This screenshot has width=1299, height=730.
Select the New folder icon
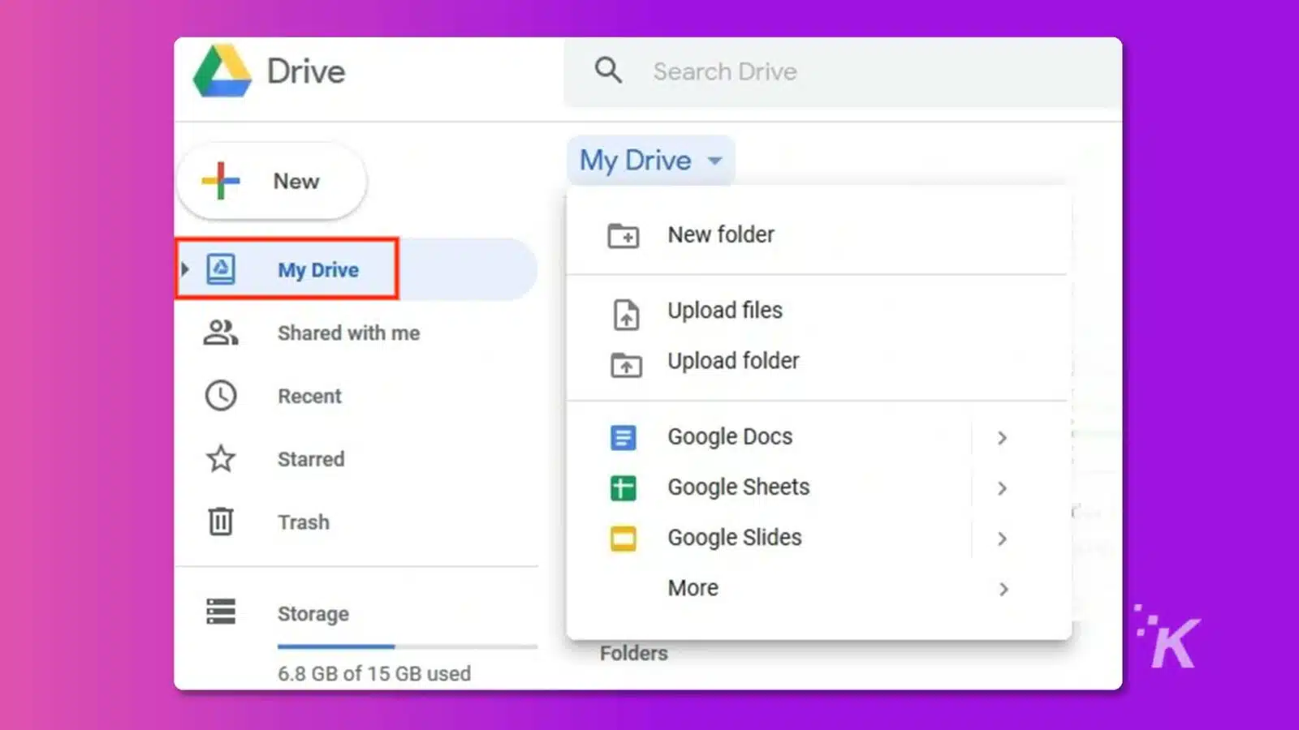click(x=624, y=235)
